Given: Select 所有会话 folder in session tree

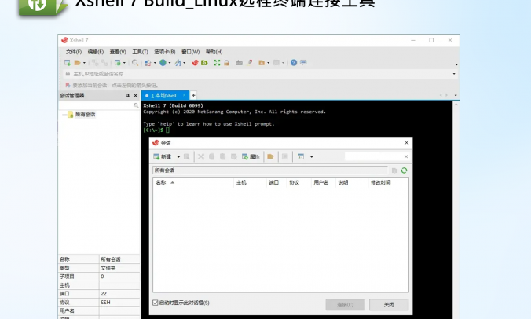Looking at the screenshot, I should click(x=85, y=115).
